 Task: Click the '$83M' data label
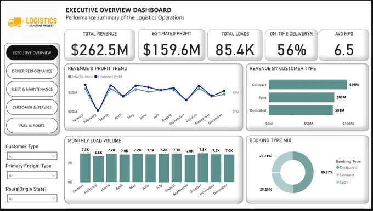[x=341, y=97]
